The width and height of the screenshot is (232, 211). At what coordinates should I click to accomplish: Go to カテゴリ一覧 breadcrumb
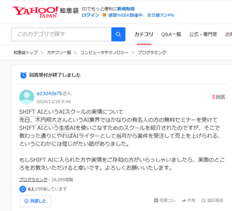pos(59,52)
